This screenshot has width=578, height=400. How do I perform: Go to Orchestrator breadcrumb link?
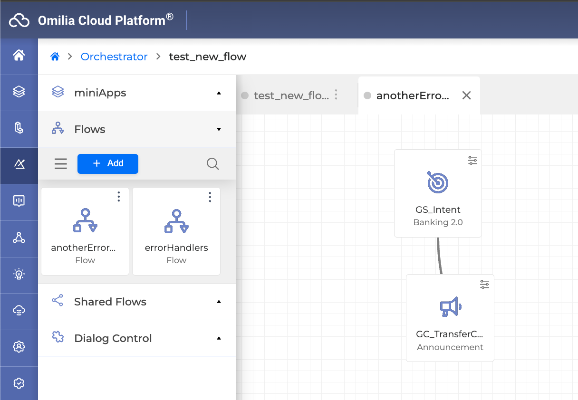pos(114,57)
